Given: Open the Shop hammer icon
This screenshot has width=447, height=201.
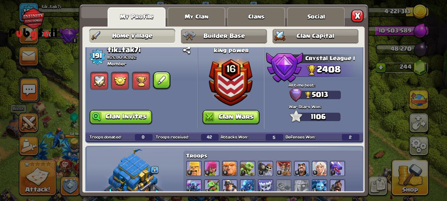Looking at the screenshot, I should click(x=410, y=177).
